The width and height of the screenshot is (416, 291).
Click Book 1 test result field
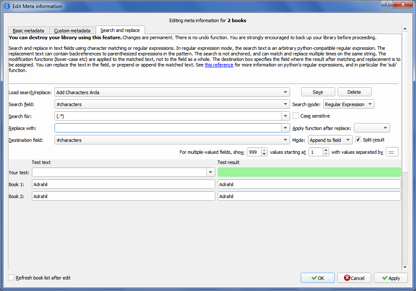[309, 184]
